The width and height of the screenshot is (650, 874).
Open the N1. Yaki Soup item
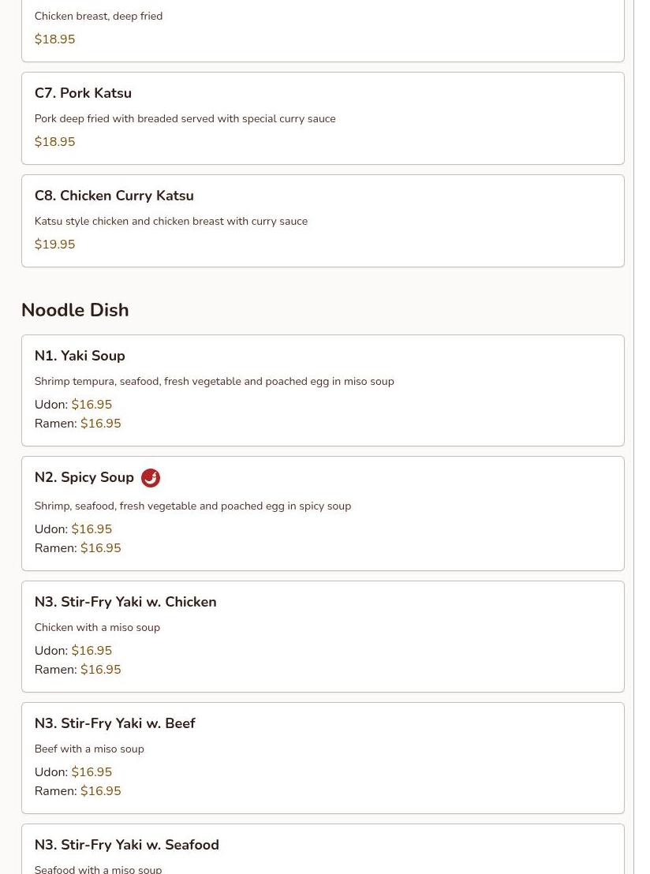pos(80,356)
